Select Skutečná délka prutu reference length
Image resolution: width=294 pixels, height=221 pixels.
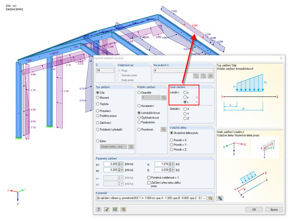tap(171, 133)
